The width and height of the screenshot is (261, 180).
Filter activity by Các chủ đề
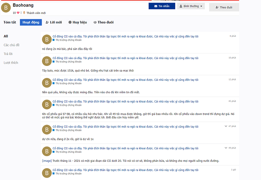pos(11,45)
